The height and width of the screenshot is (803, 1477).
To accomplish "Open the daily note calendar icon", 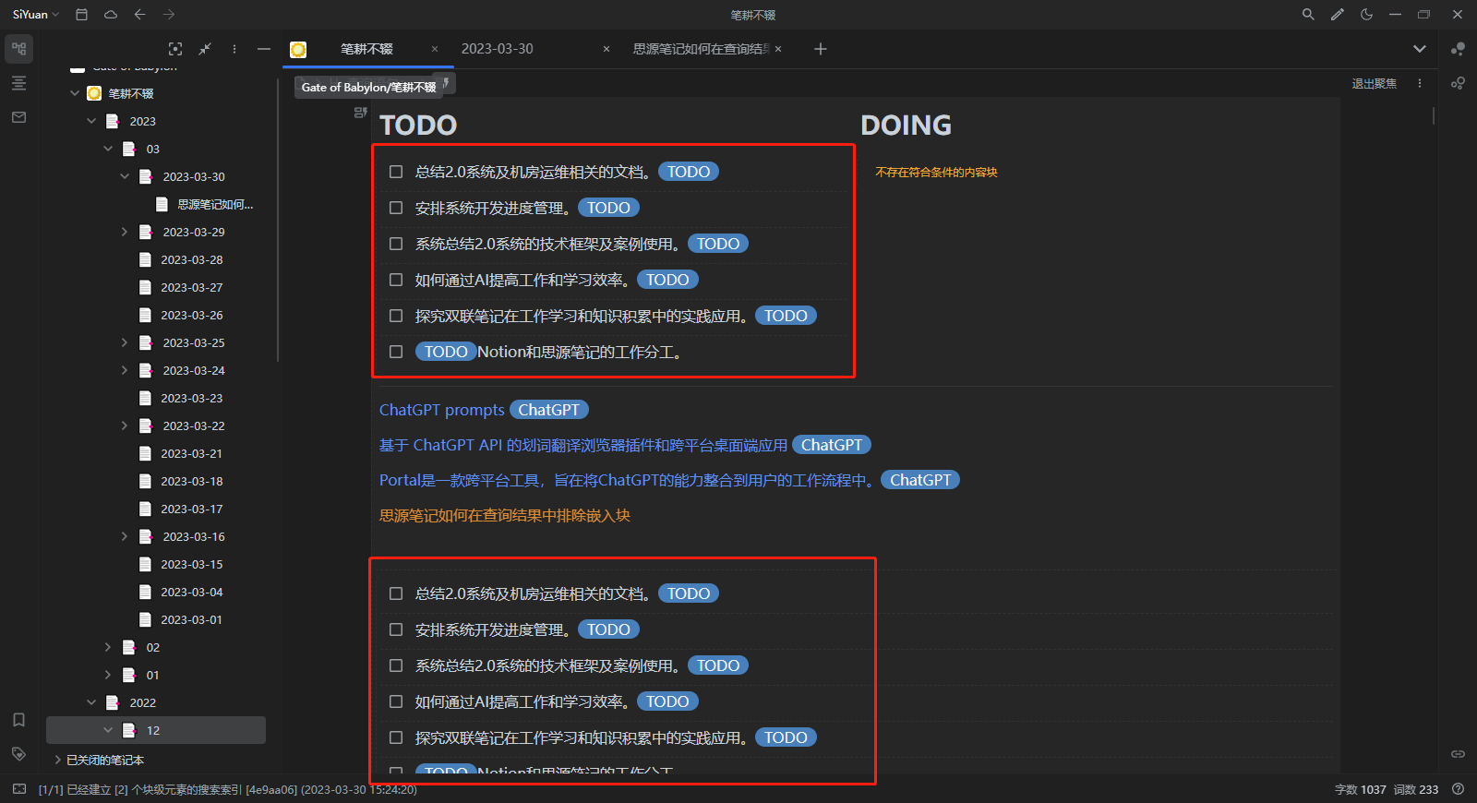I will (x=82, y=15).
